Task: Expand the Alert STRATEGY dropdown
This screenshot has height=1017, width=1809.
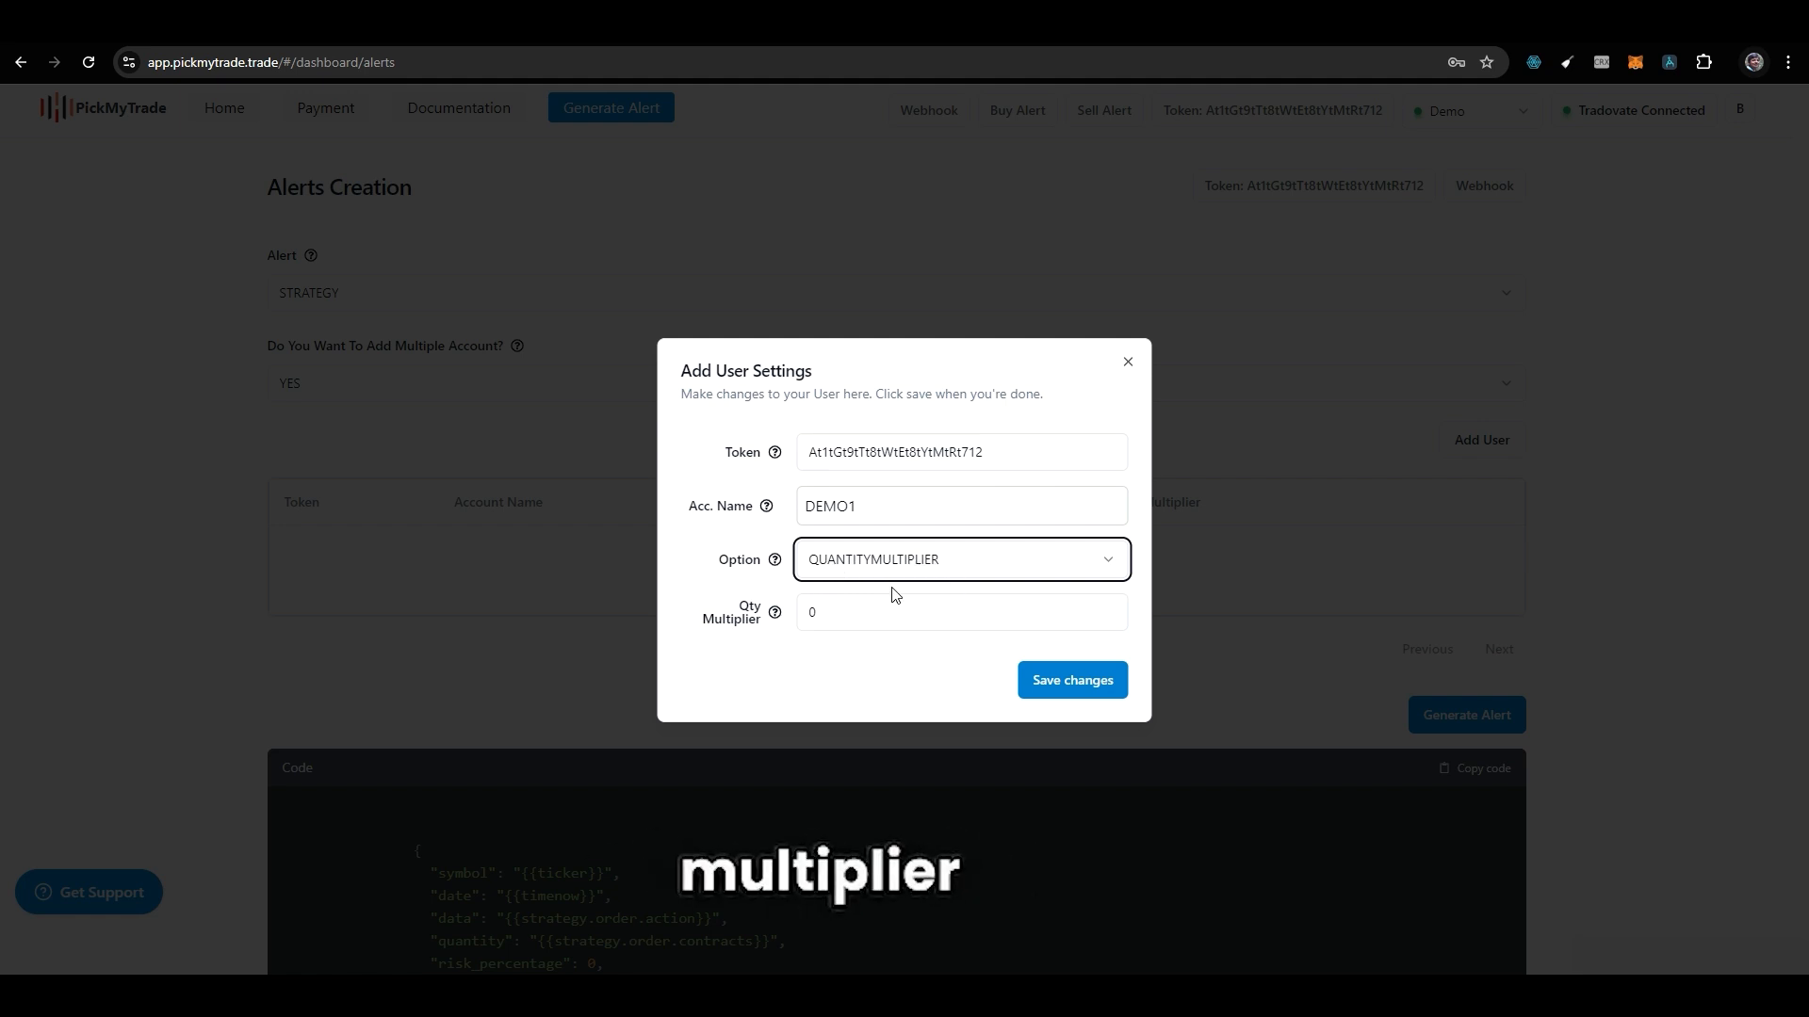Action: coord(1509,293)
